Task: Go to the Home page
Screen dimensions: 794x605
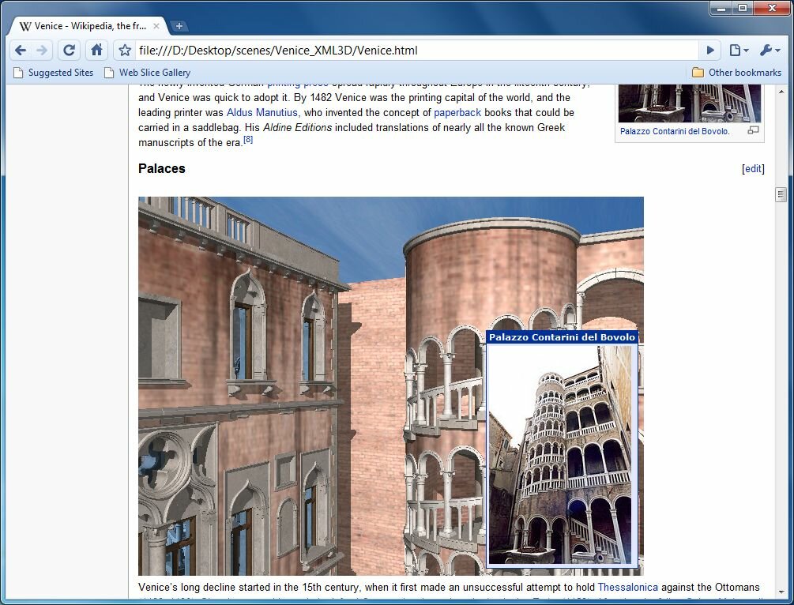Action: point(96,51)
